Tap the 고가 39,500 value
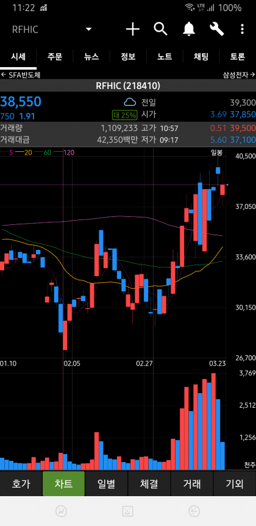Screen dimensions: 256x526 coord(243,128)
